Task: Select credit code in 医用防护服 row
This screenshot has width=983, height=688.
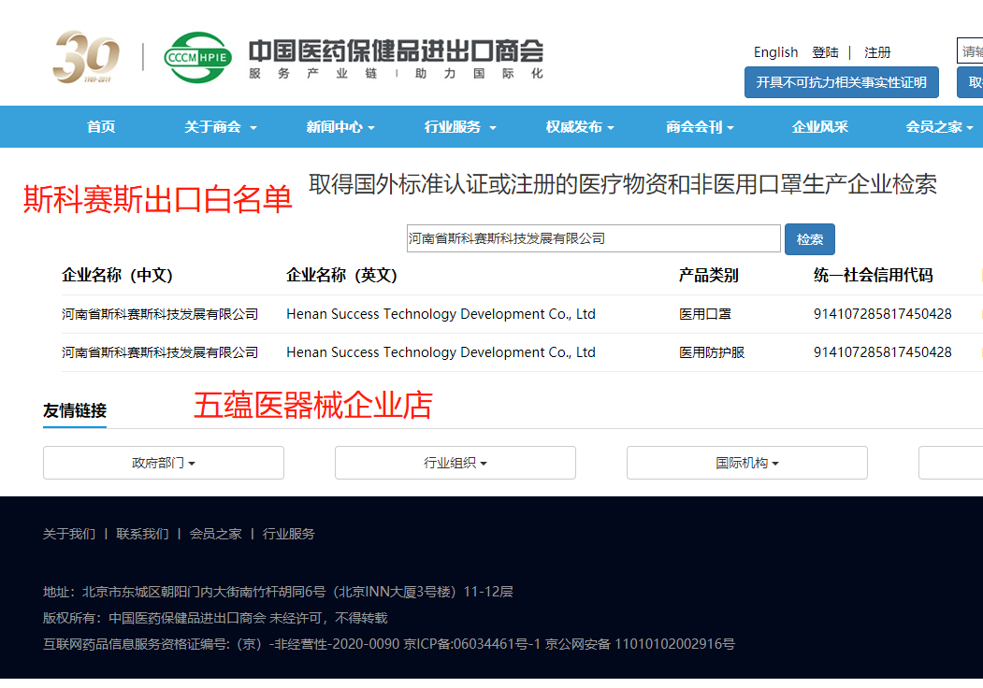Action: 883,352
